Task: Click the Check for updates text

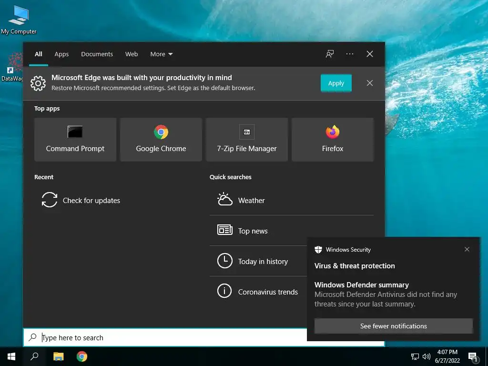Action: click(91, 201)
